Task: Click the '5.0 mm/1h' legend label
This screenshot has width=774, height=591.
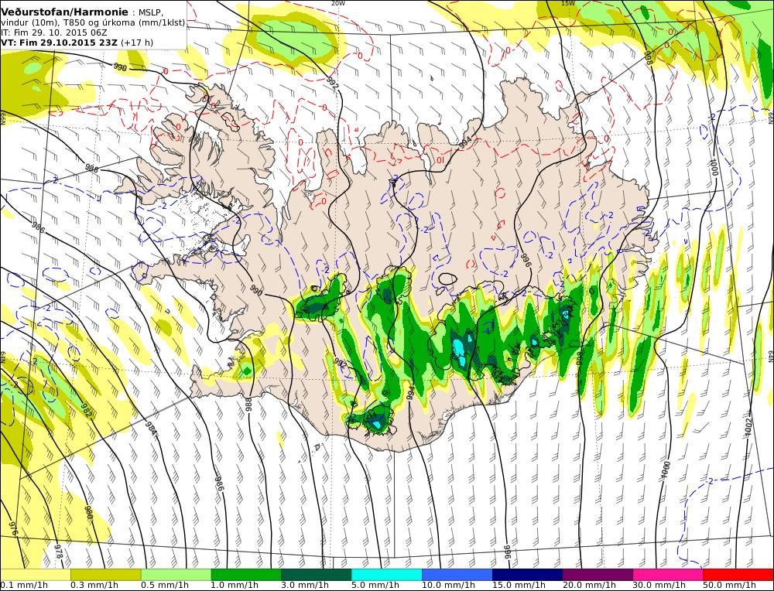Action: 375,586
